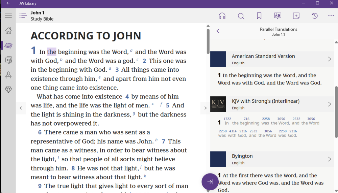This screenshot has width=338, height=193.
Task: Open footnote marker e after through him
Action: coord(100,77)
